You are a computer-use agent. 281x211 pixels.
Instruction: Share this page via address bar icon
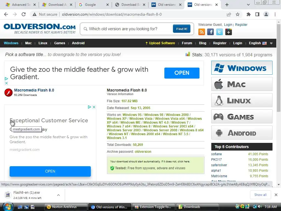[x=229, y=15]
